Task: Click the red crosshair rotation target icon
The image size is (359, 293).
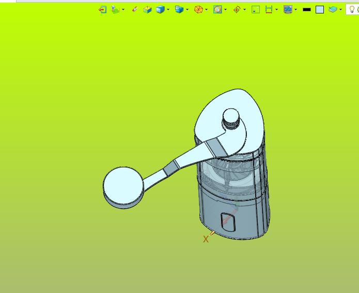Action: click(x=237, y=10)
